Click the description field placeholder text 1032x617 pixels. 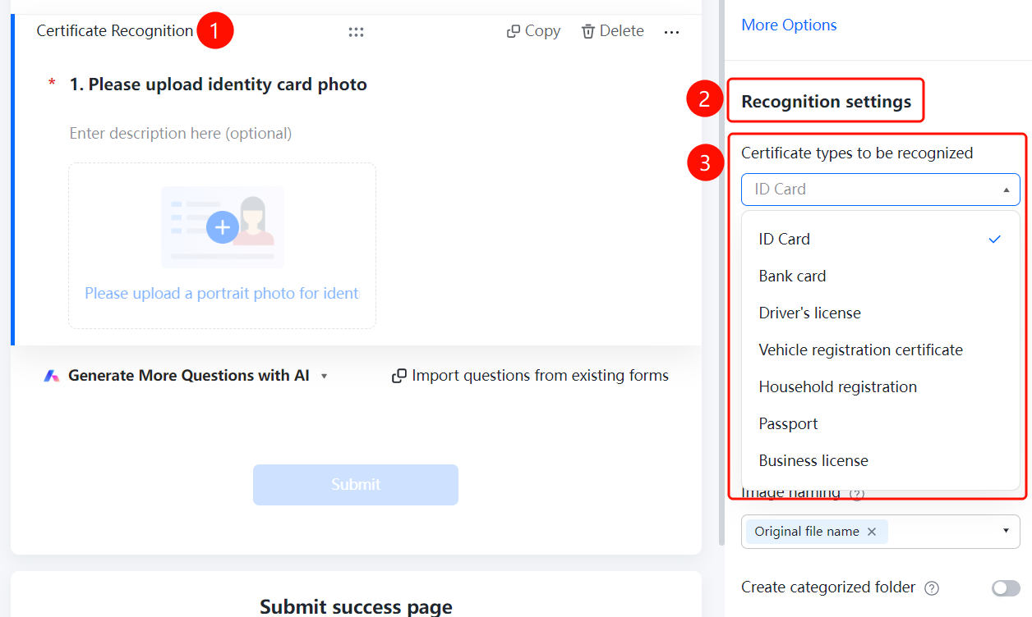click(x=181, y=133)
